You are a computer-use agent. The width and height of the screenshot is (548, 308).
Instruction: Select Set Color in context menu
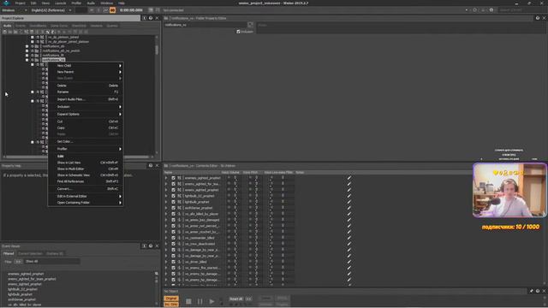86,141
